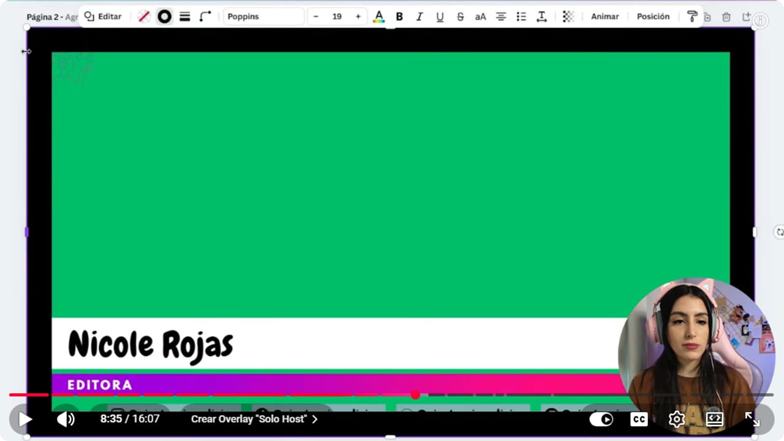This screenshot has width=784, height=441.
Task: Toggle the autoplay switch
Action: pos(601,419)
